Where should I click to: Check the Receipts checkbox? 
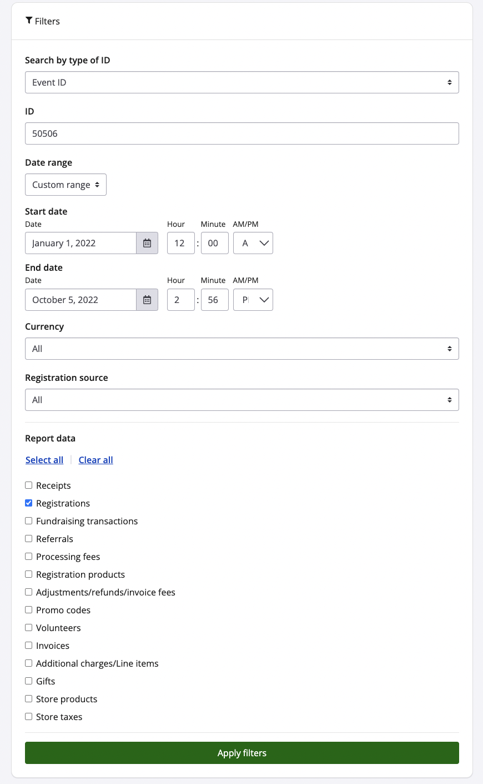(29, 485)
